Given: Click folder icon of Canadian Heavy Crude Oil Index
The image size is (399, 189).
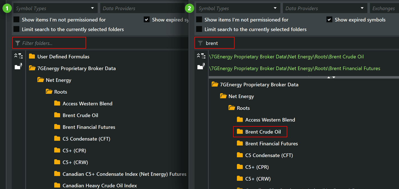Looking at the screenshot, I should coord(57,185).
